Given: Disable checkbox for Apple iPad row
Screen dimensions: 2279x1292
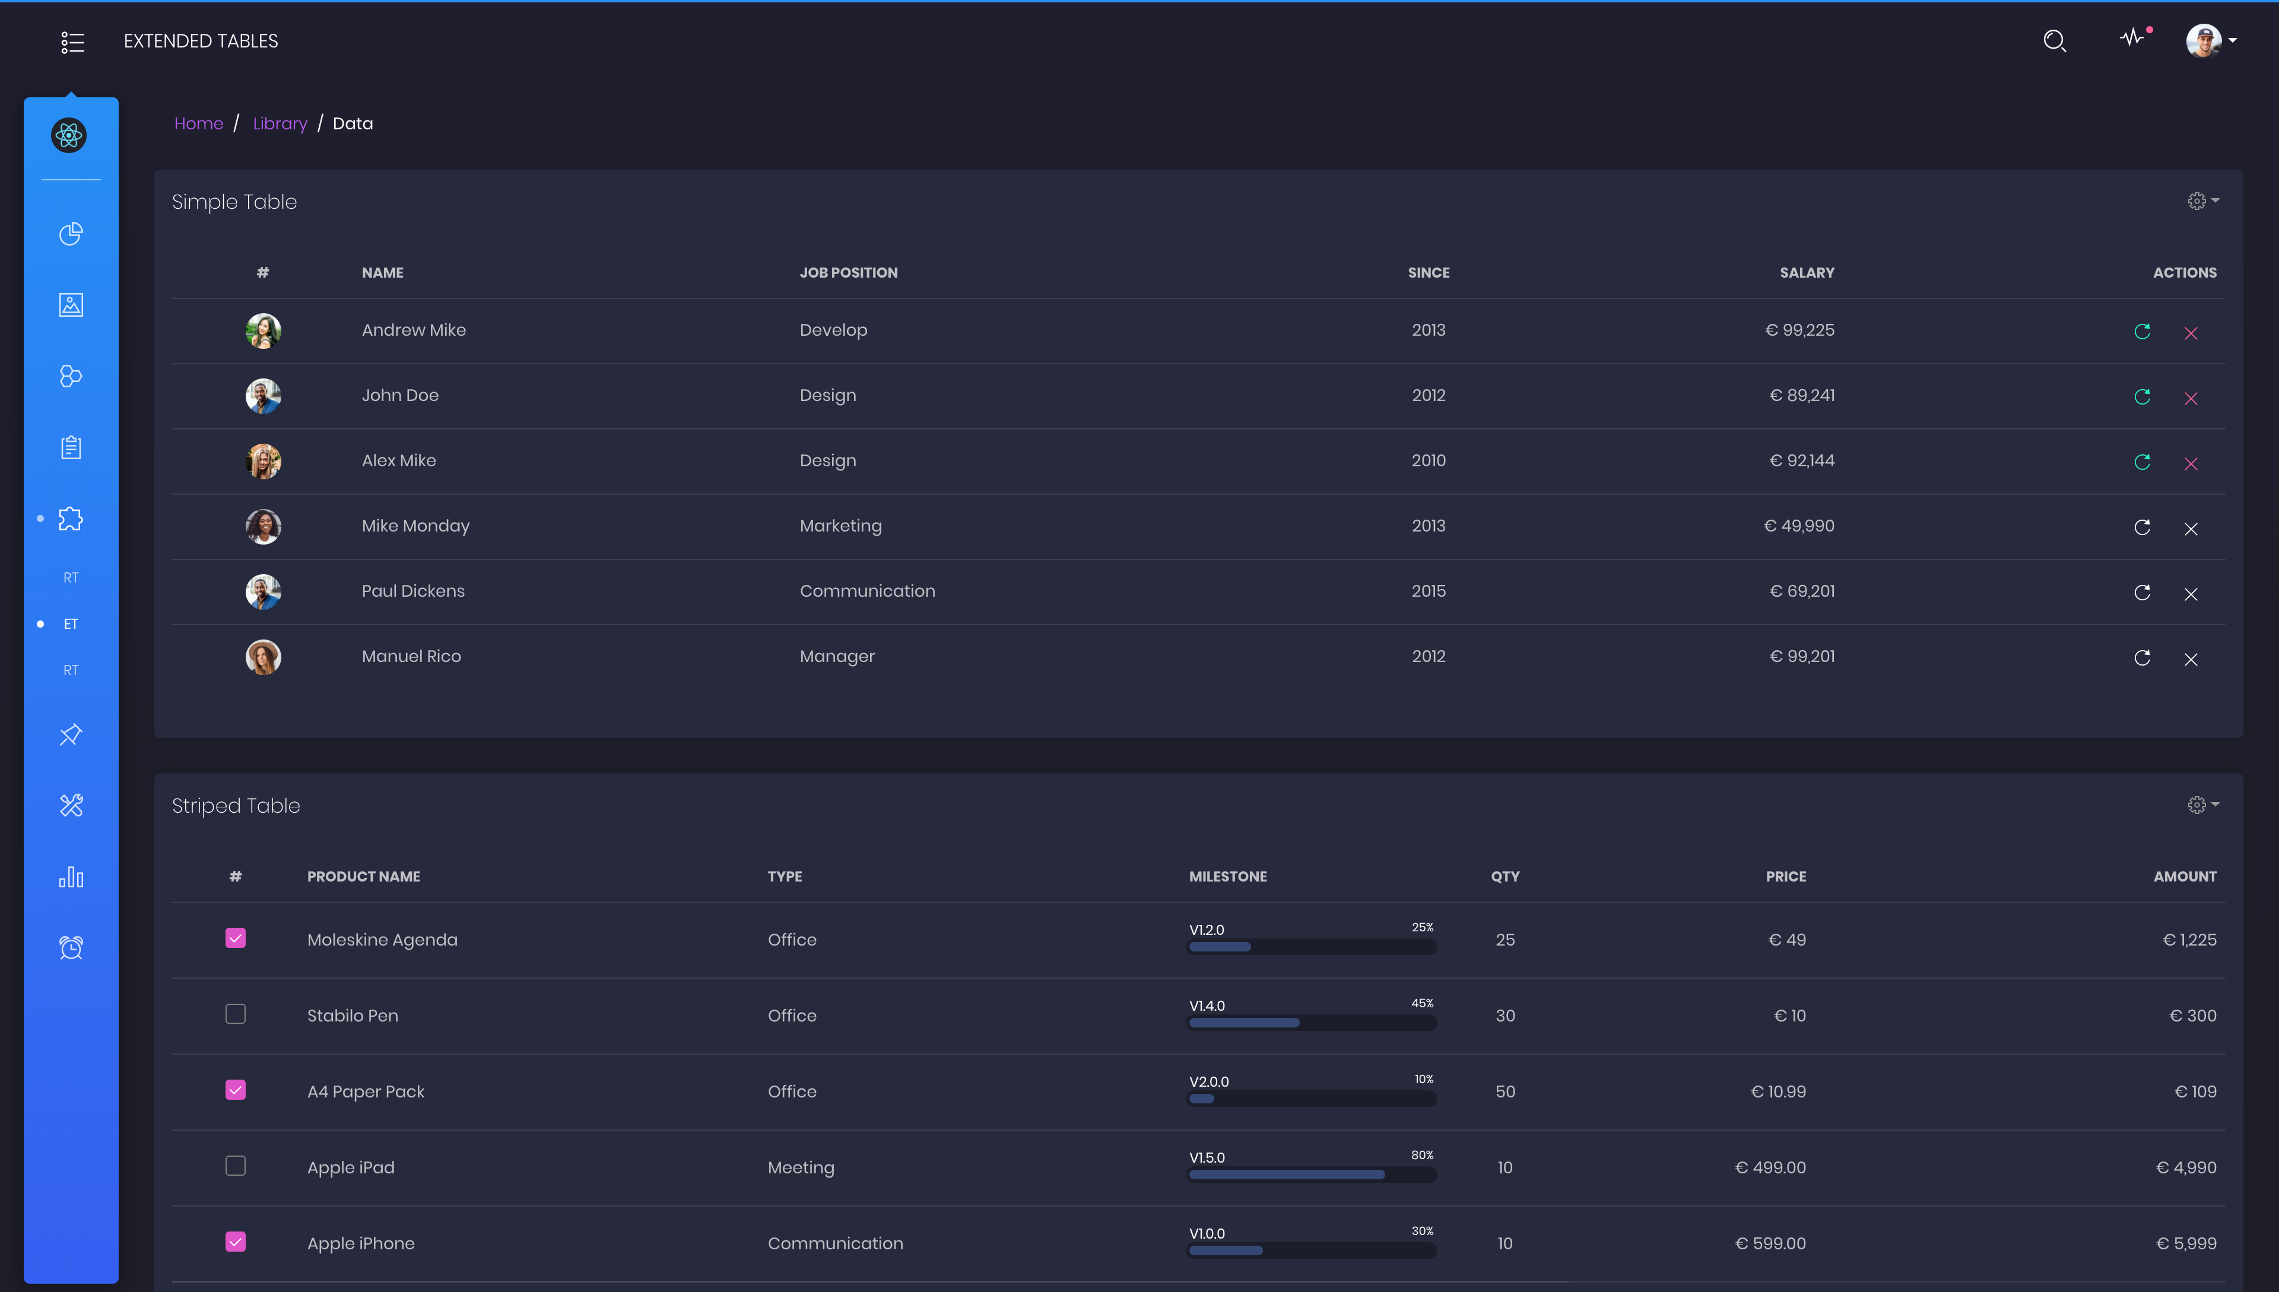Looking at the screenshot, I should point(235,1164).
